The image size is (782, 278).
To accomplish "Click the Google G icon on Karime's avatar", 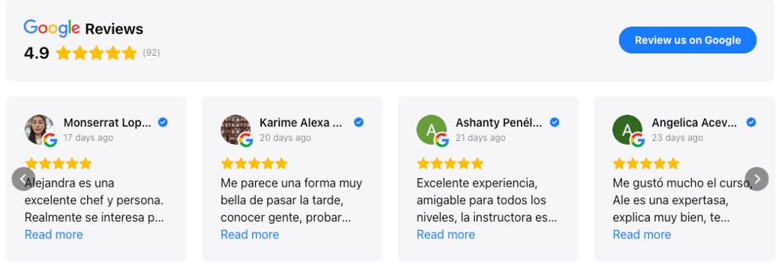I will click(246, 140).
